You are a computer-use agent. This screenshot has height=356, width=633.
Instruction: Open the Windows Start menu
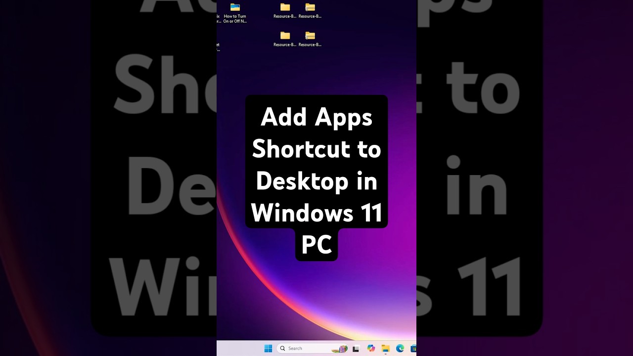[268, 349]
